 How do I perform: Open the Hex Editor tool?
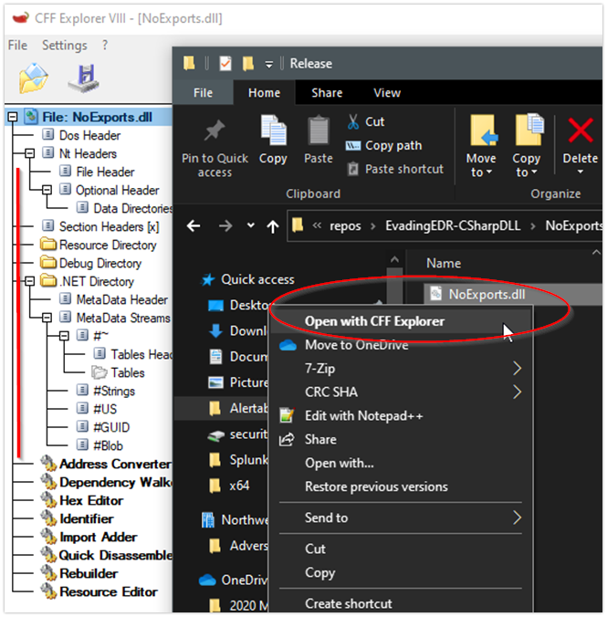point(82,500)
